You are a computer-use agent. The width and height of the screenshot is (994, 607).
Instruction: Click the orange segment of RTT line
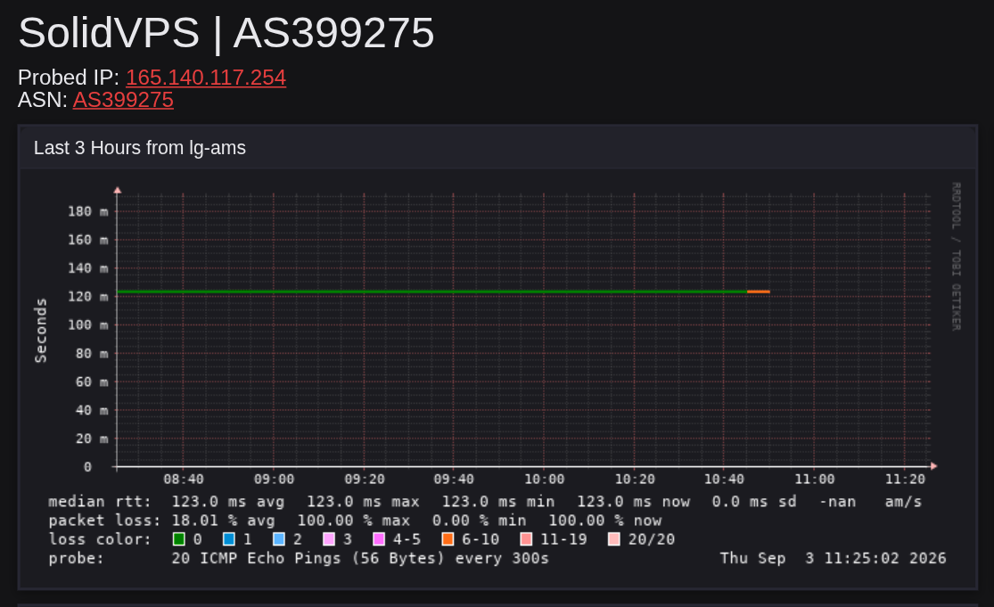(758, 292)
